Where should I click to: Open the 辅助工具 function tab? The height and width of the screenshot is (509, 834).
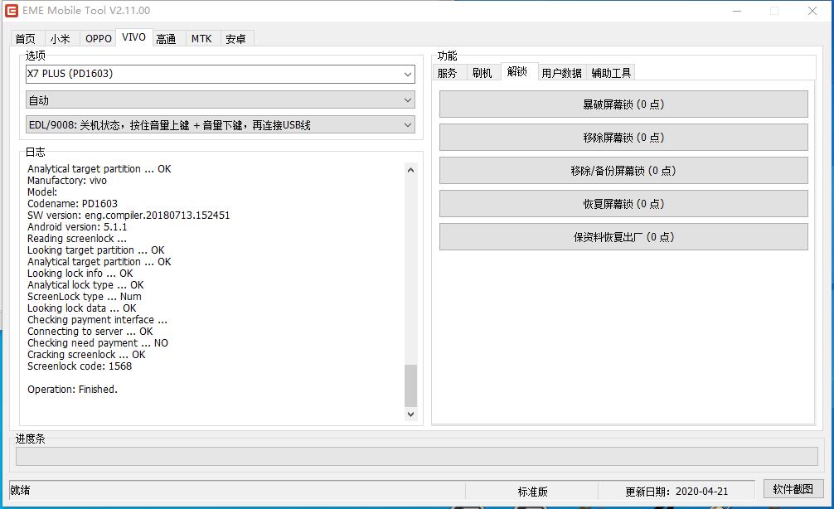(x=611, y=73)
